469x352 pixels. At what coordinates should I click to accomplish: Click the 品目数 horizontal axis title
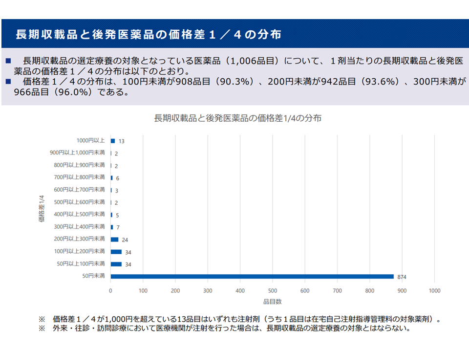coord(272,302)
